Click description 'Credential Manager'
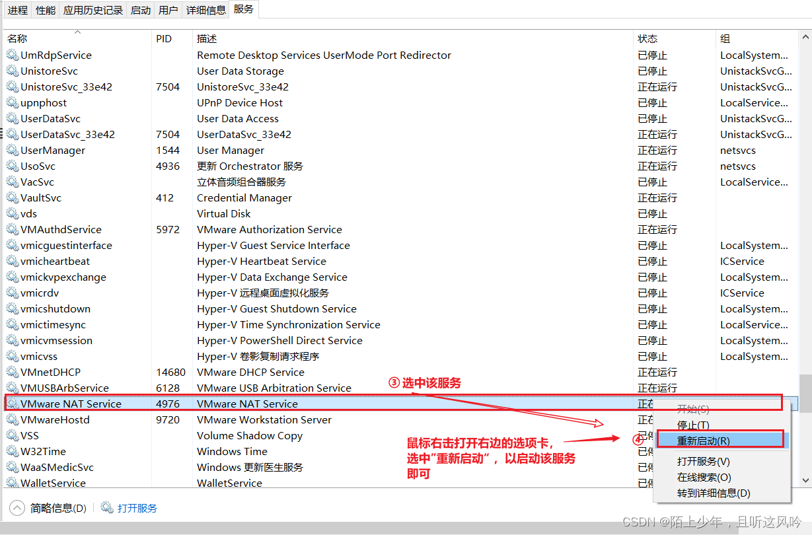 (244, 198)
